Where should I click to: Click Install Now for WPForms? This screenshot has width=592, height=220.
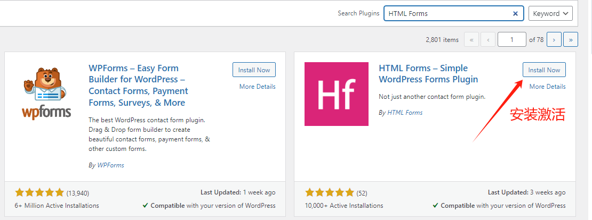tap(254, 70)
